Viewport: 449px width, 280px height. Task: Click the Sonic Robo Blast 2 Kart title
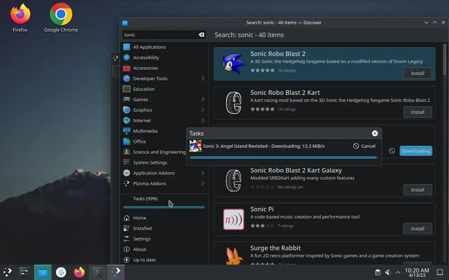coord(285,92)
